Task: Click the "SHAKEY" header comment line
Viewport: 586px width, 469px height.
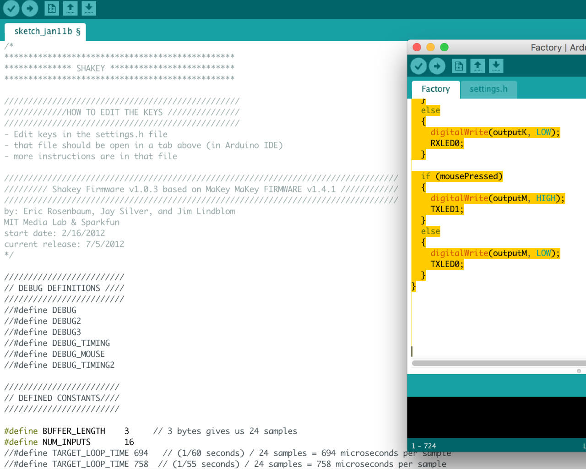Action: tap(119, 68)
